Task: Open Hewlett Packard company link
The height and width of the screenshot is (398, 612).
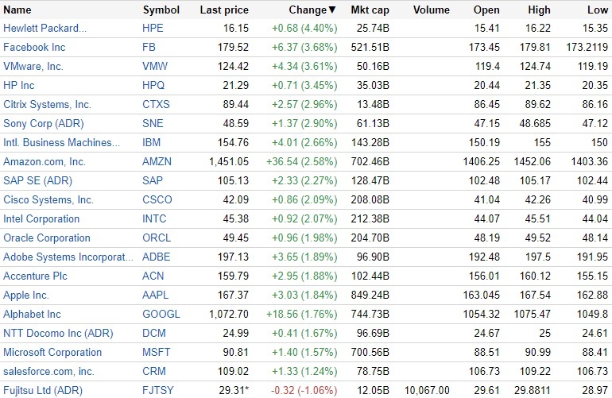Action: pyautogui.click(x=45, y=29)
